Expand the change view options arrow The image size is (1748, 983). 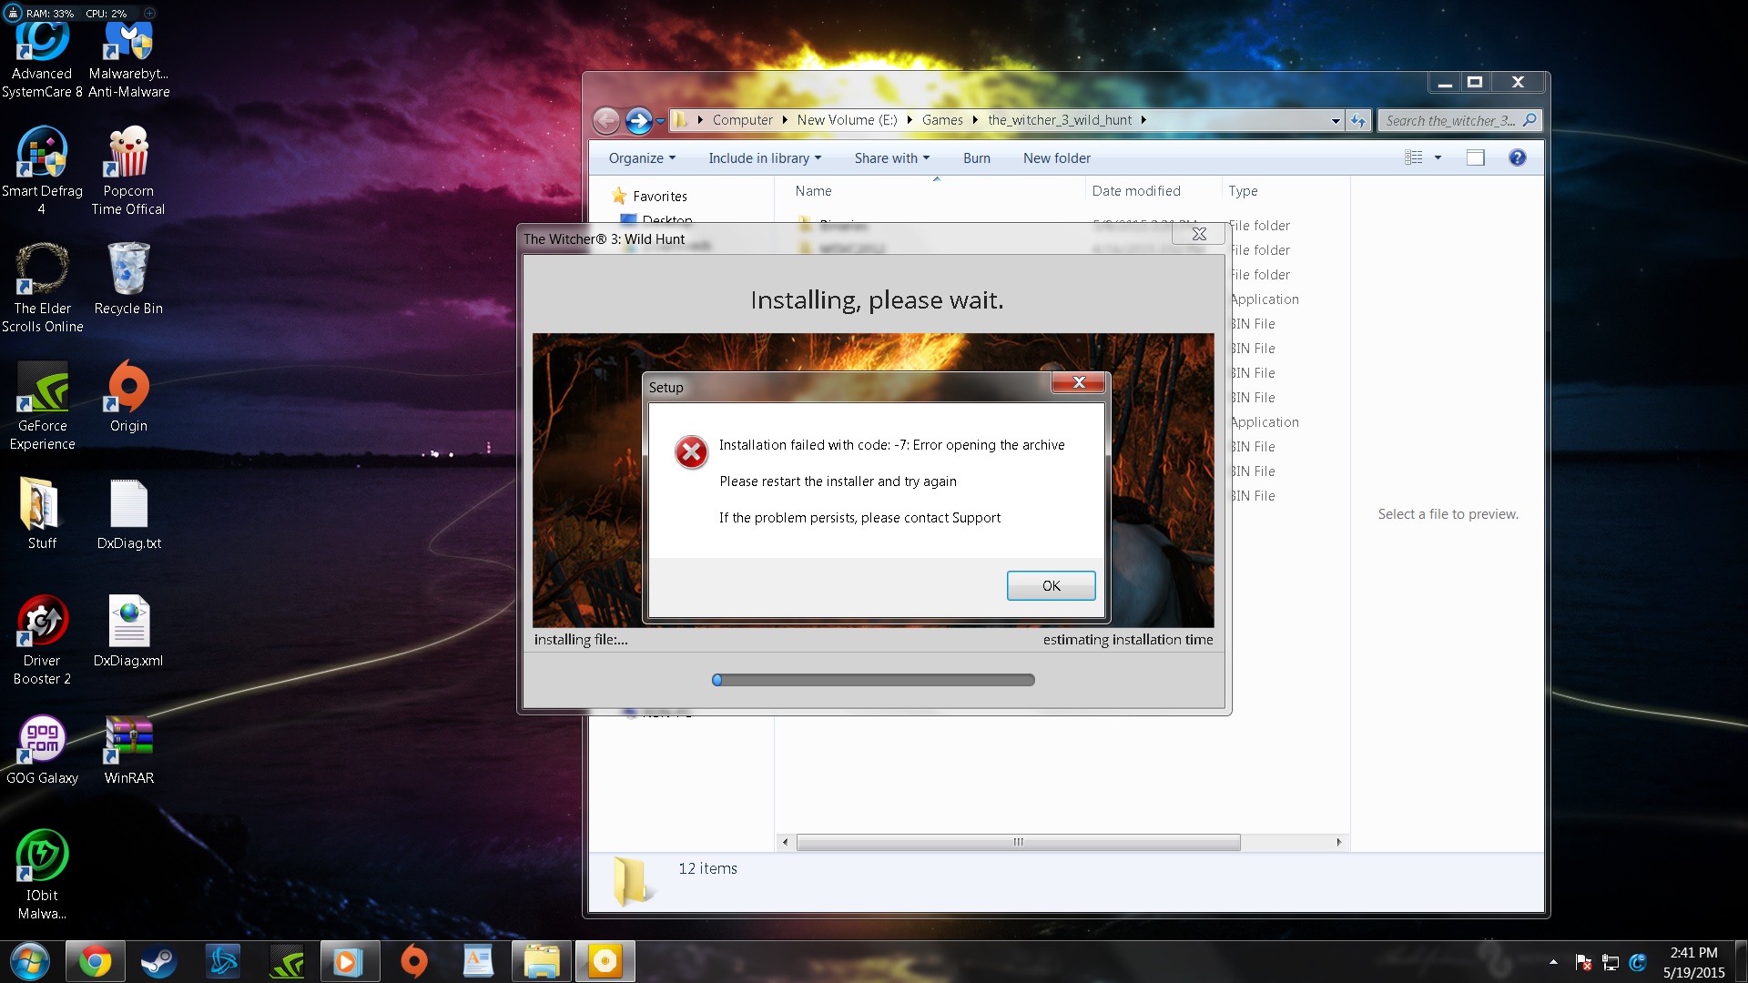point(1438,157)
